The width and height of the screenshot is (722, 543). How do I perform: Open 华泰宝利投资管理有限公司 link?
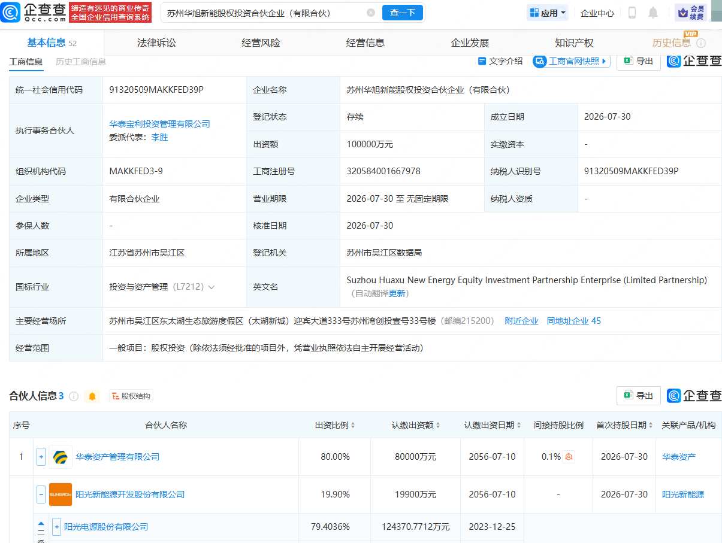click(x=159, y=124)
